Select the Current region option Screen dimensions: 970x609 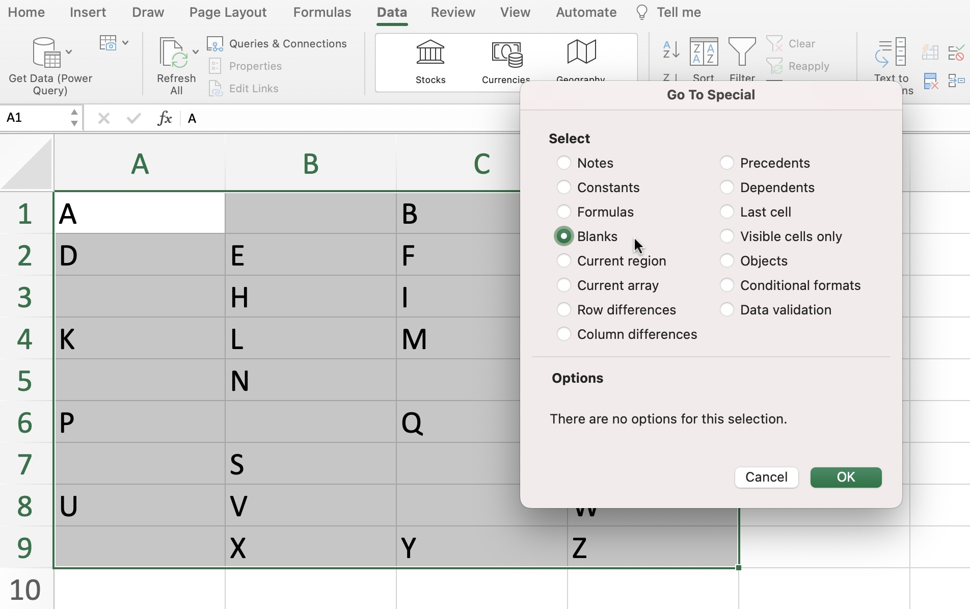tap(563, 260)
